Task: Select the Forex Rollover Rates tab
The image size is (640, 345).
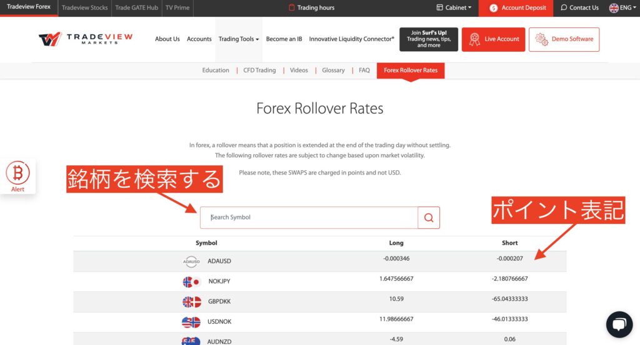Action: click(411, 70)
